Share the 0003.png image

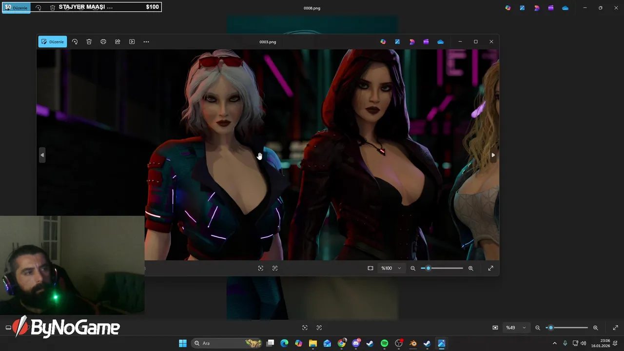coord(117,42)
